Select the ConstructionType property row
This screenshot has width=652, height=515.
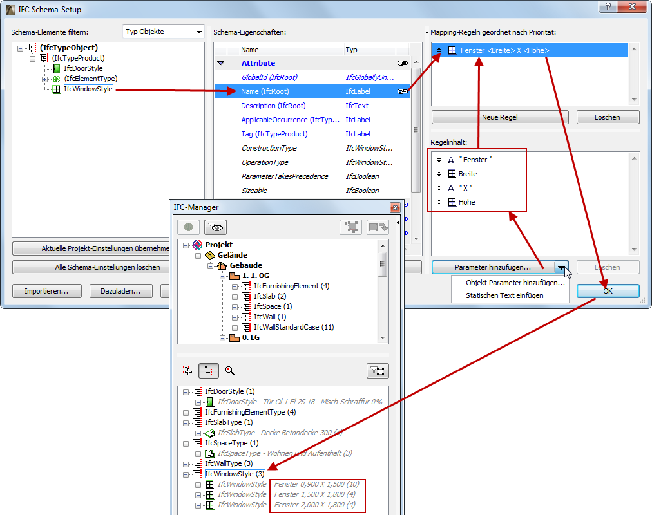click(x=312, y=148)
